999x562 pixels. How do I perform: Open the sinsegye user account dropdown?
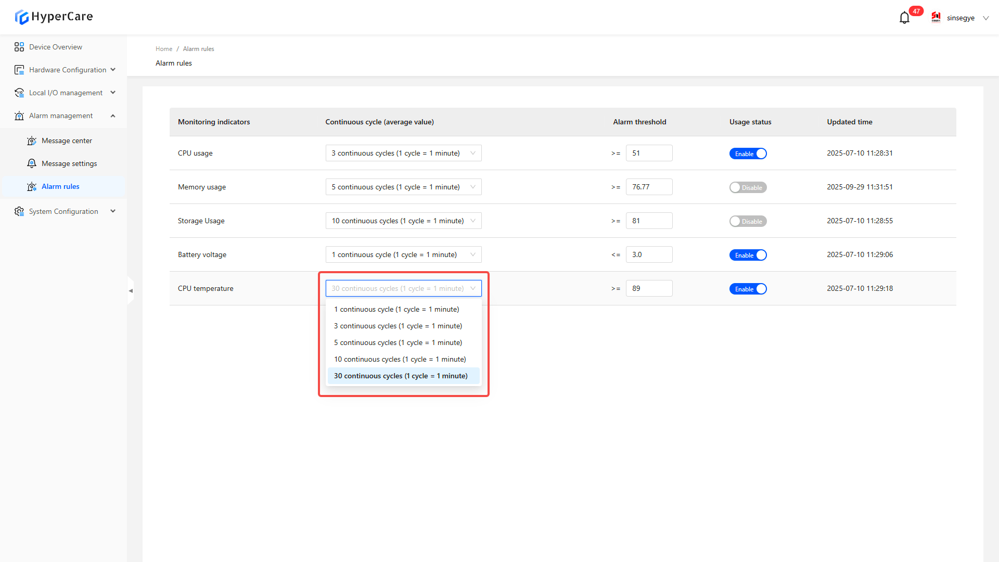click(960, 18)
